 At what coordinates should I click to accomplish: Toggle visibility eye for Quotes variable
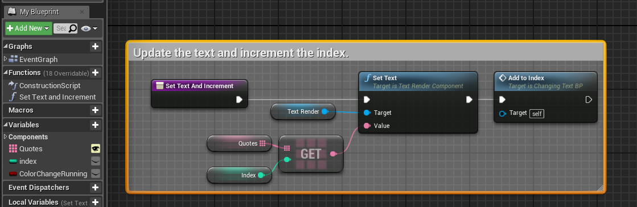pos(96,149)
